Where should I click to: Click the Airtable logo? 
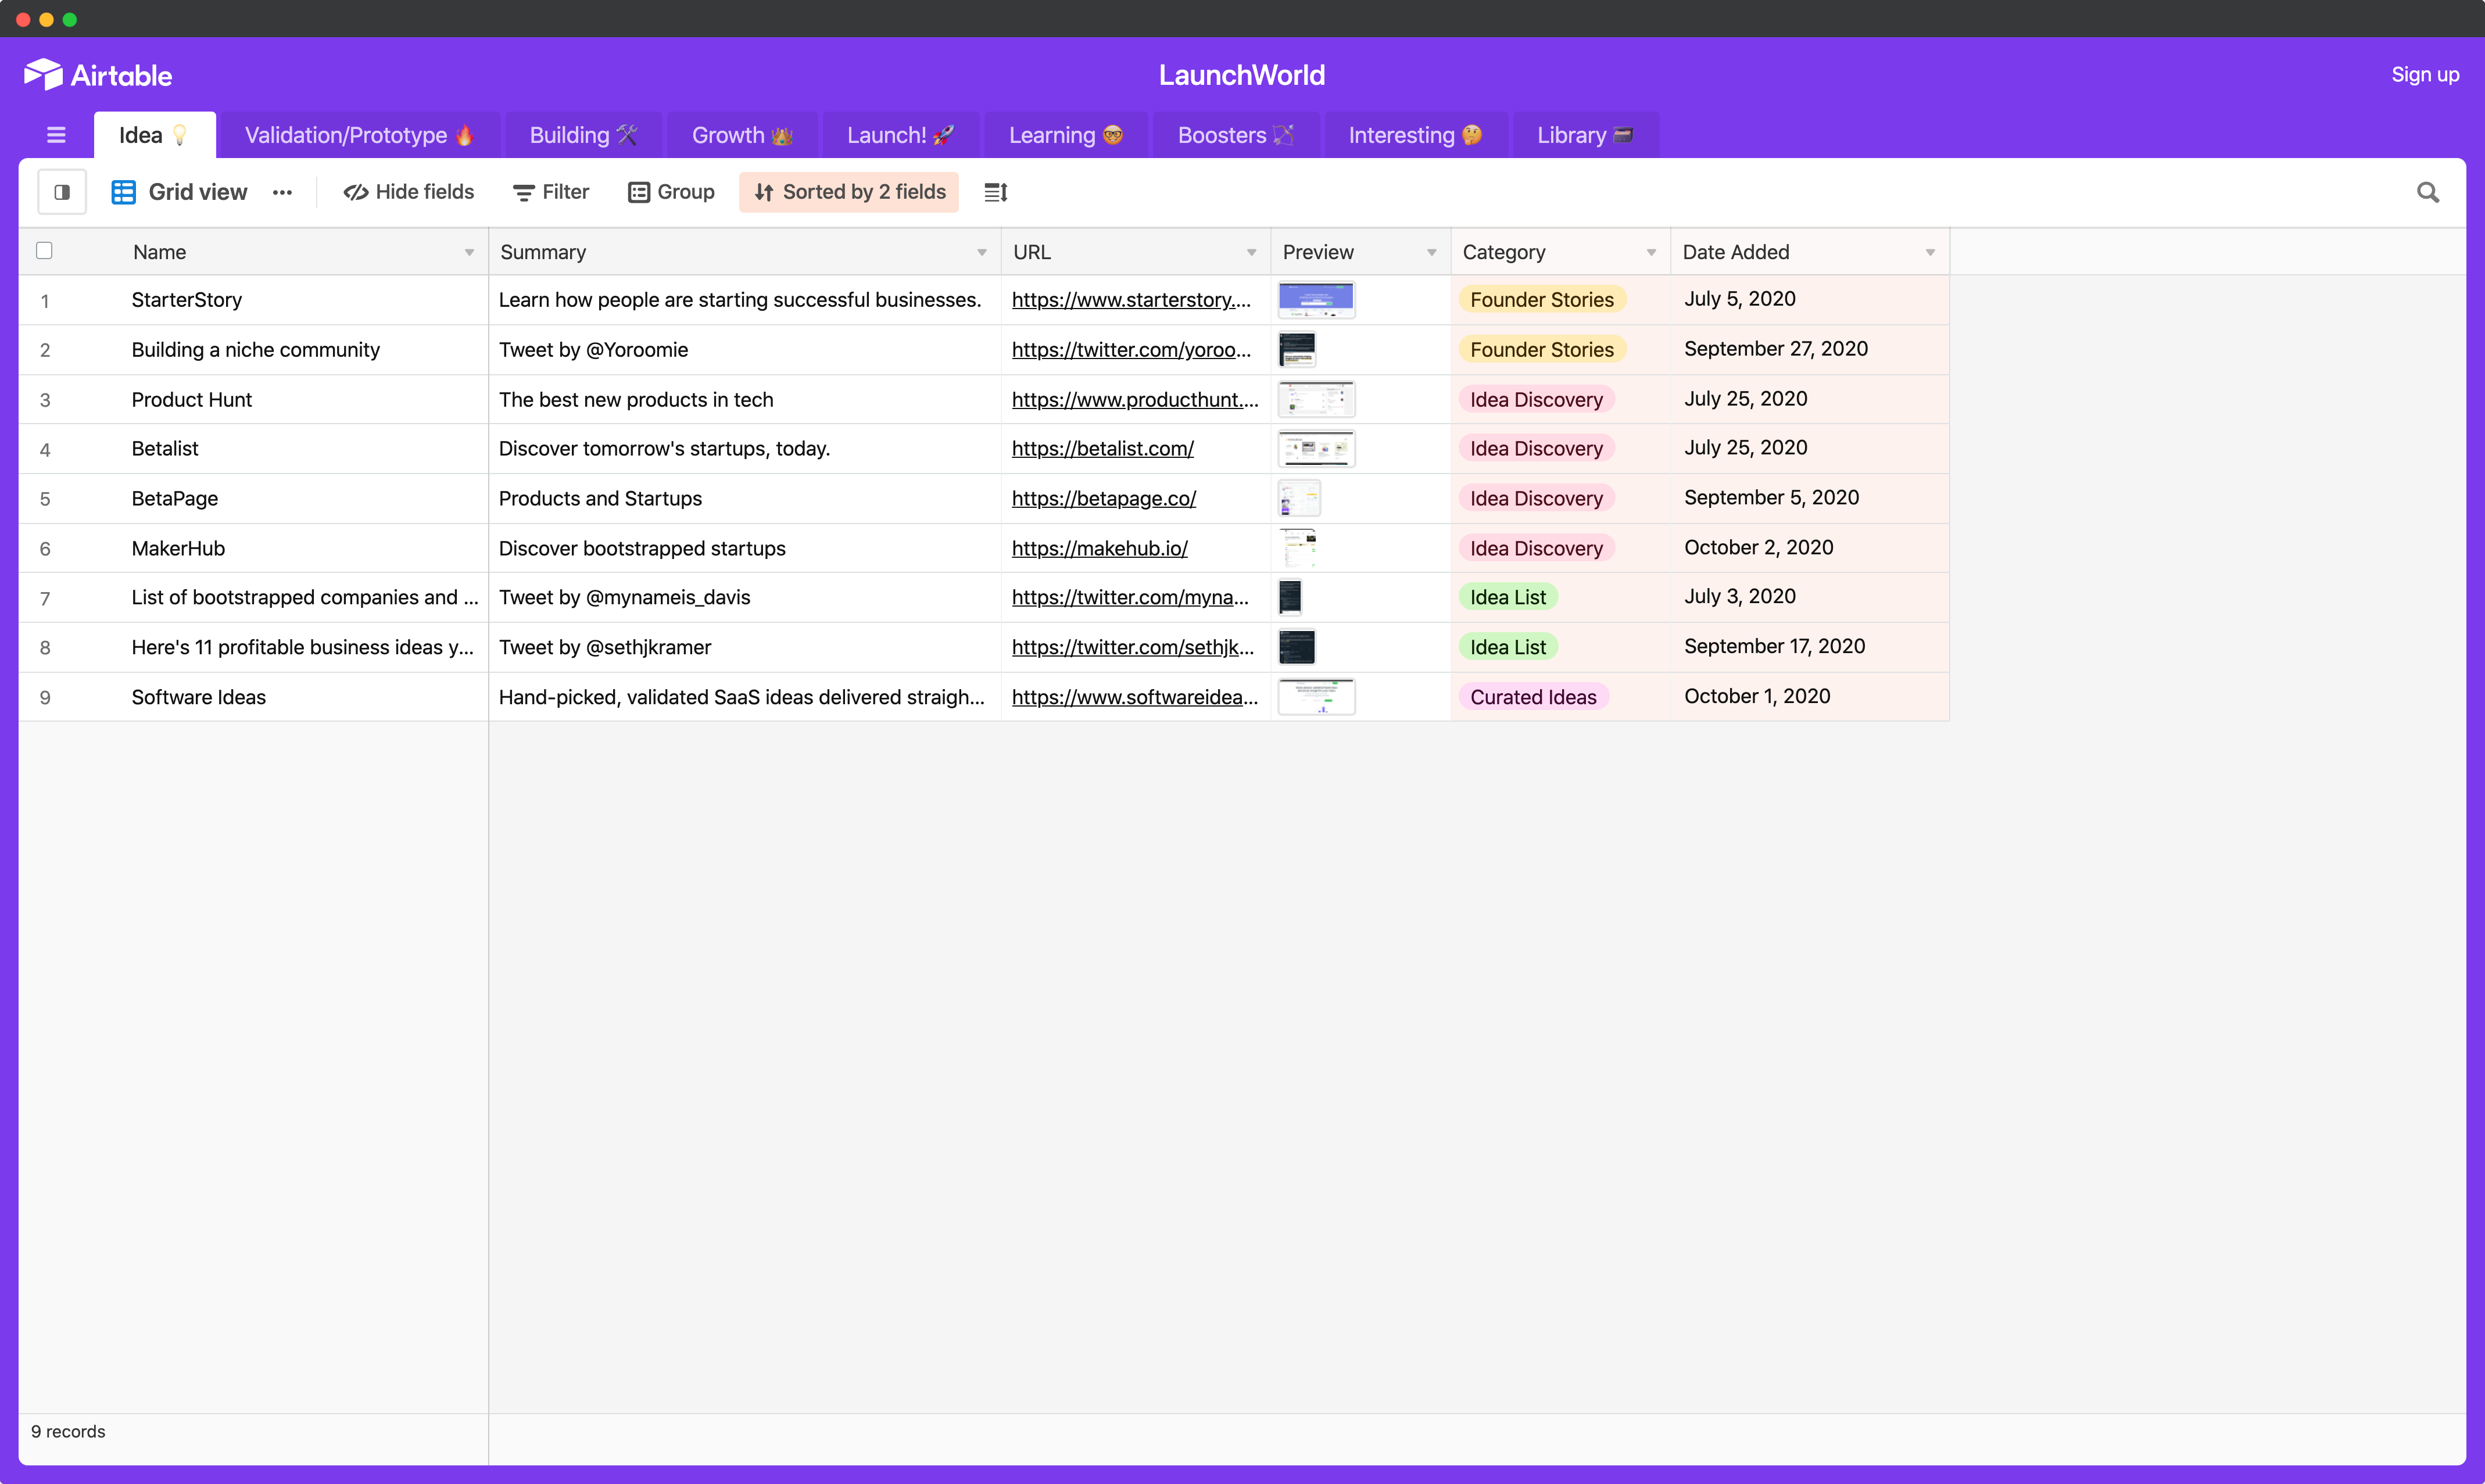coord(98,75)
